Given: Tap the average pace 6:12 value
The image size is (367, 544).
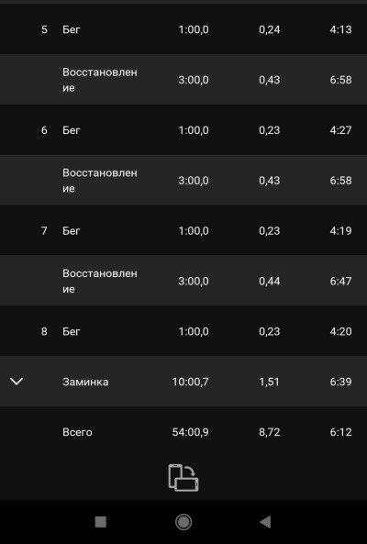Looking at the screenshot, I should click(340, 432).
